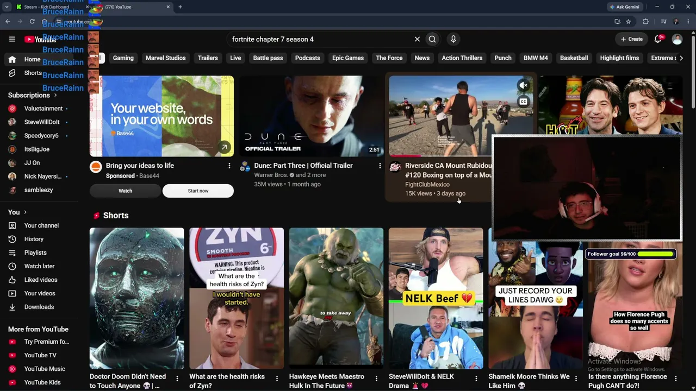The image size is (696, 391).
Task: Open YouTube Music
Action: [43, 369]
